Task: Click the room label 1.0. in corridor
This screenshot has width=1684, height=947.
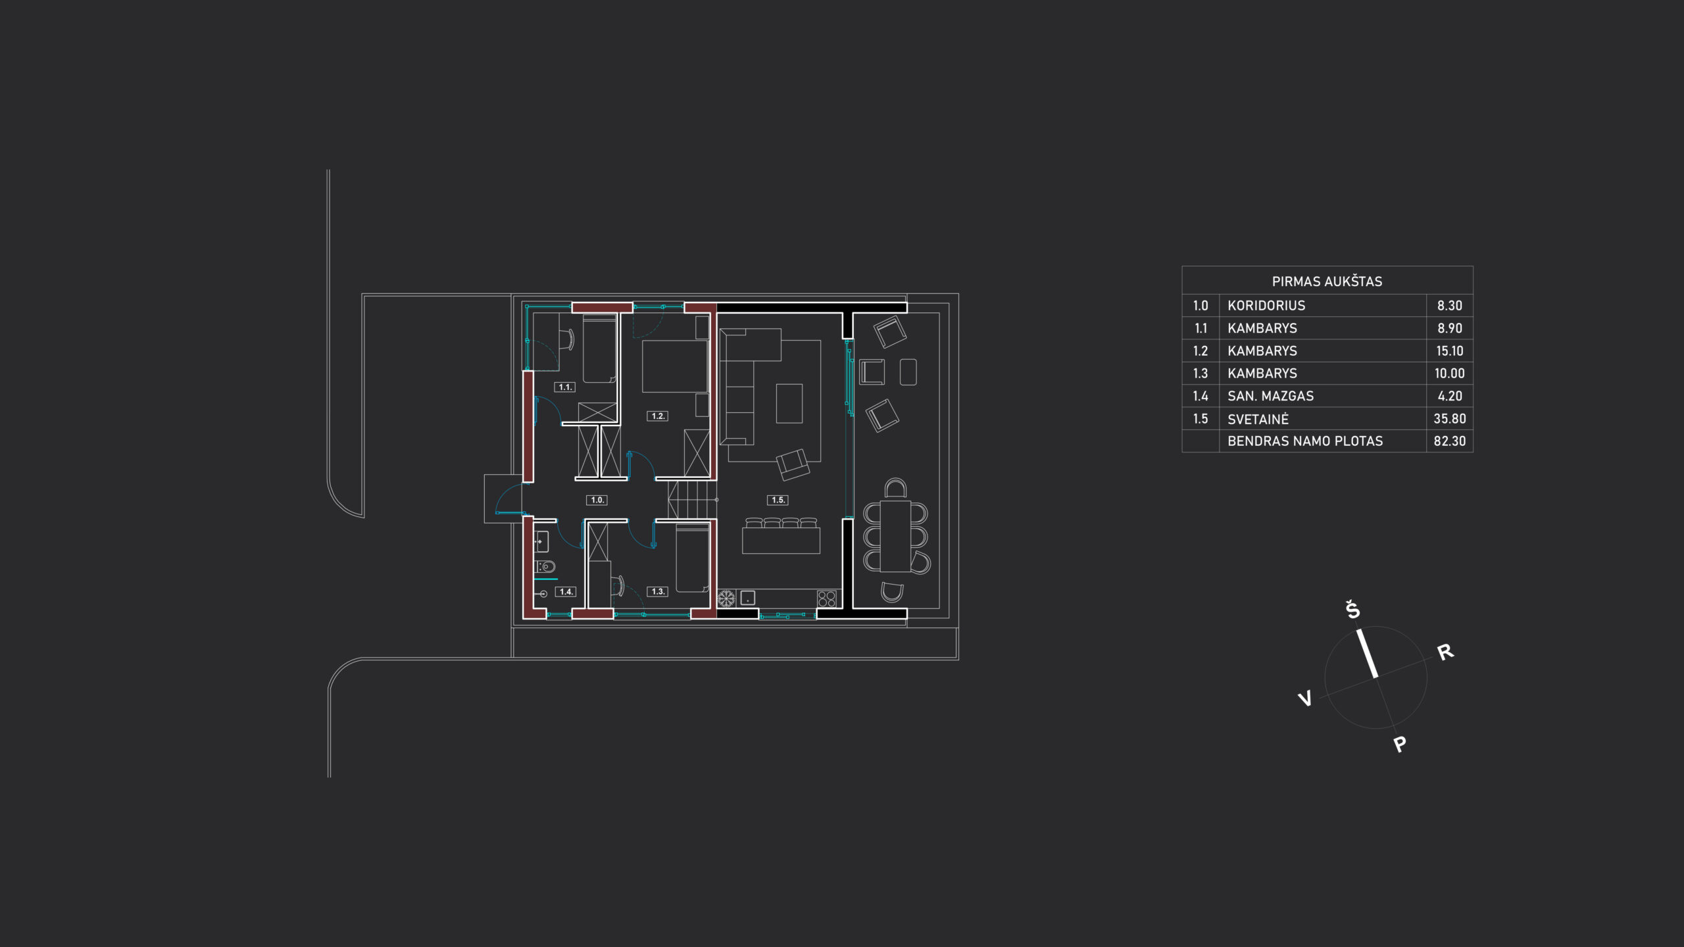Action: pyautogui.click(x=597, y=500)
